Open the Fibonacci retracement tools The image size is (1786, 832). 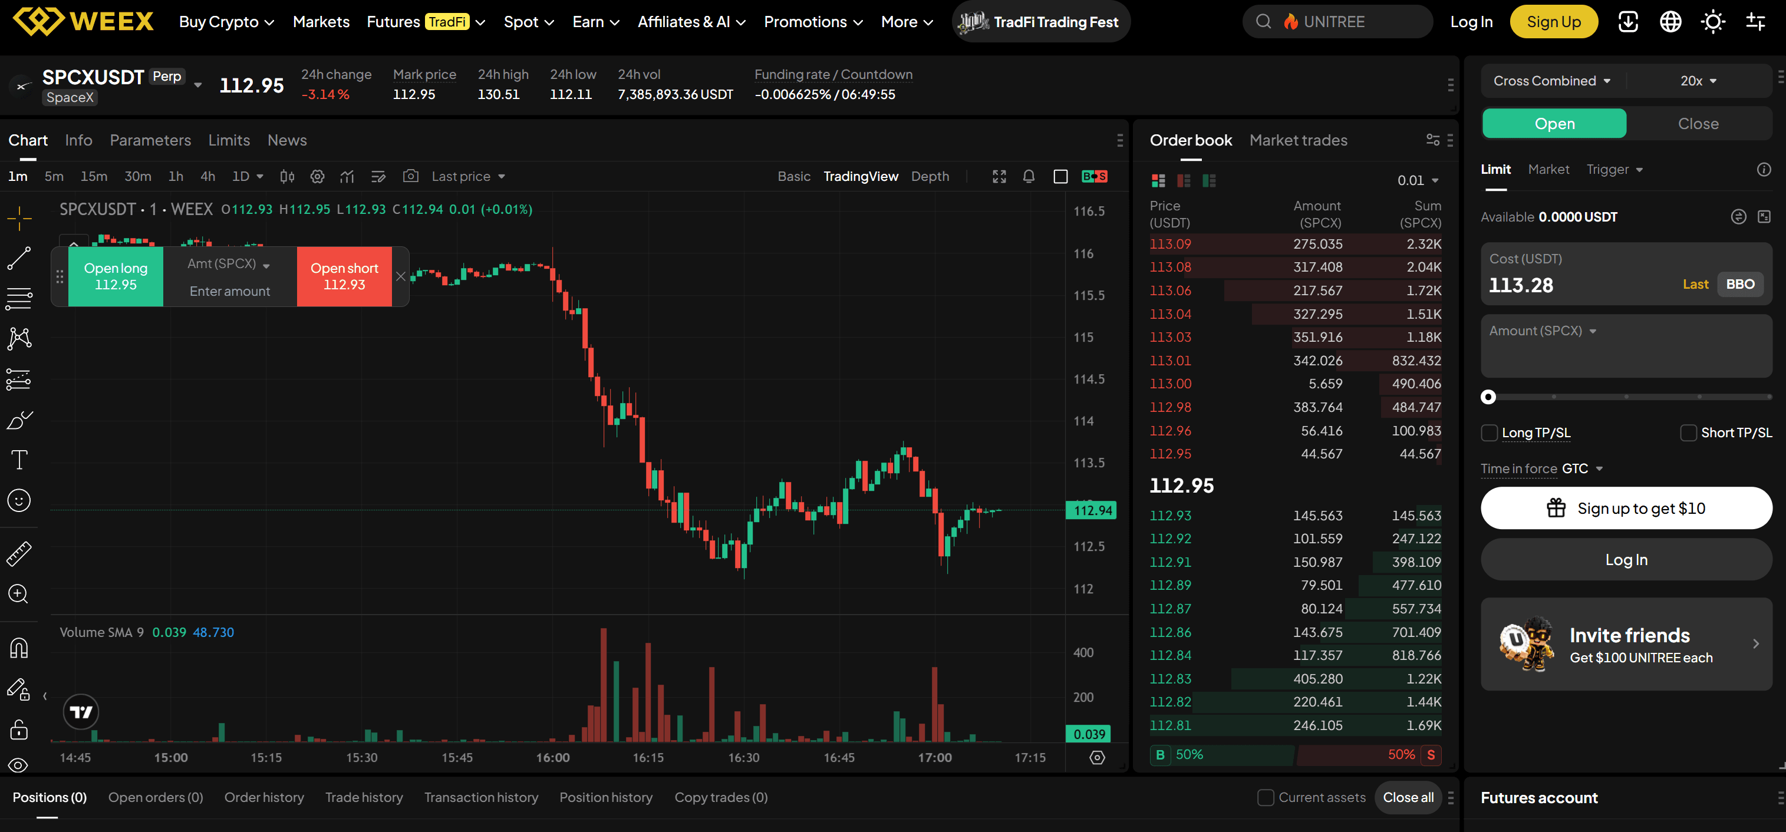click(19, 298)
